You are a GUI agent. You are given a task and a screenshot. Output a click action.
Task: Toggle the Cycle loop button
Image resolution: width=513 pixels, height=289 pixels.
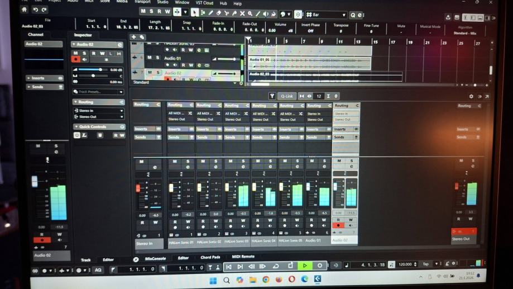point(276,266)
